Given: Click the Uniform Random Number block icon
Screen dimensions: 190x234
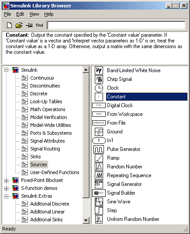Looking at the screenshot, I should [99, 219].
